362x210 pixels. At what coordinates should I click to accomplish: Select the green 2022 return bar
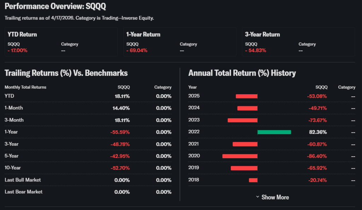[x=274, y=132]
